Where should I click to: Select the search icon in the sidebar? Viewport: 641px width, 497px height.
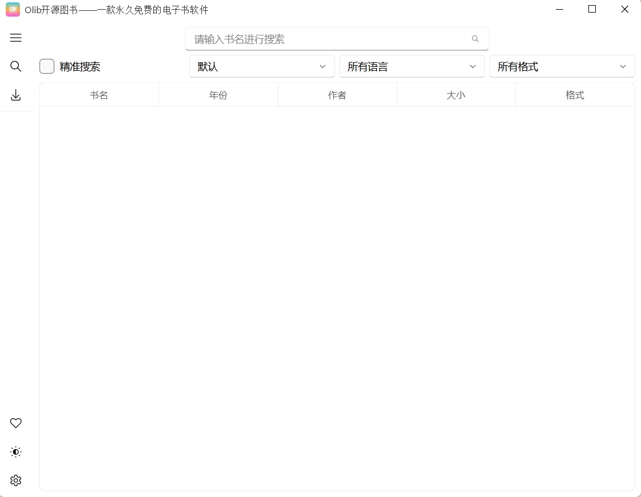[15, 66]
